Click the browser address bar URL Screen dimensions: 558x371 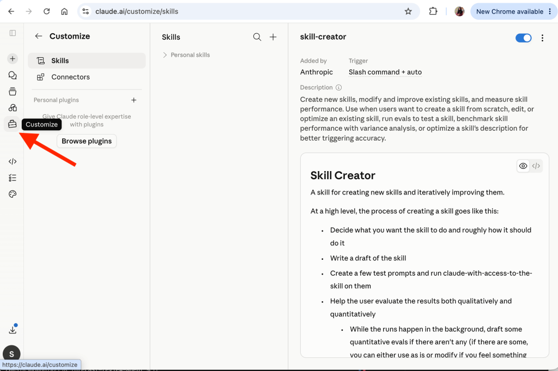click(x=137, y=11)
